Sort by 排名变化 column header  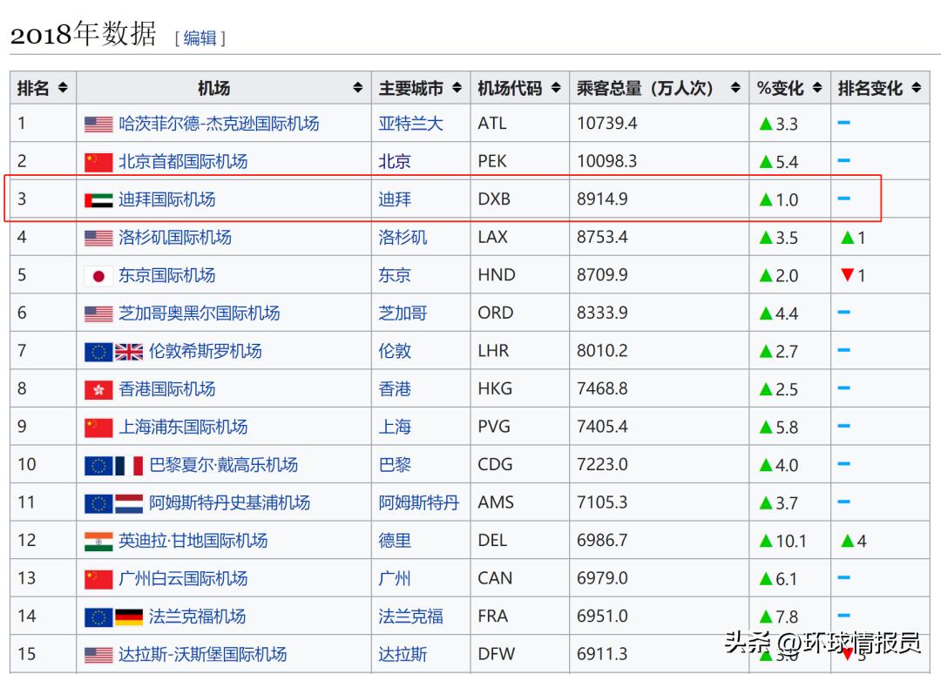(x=880, y=88)
